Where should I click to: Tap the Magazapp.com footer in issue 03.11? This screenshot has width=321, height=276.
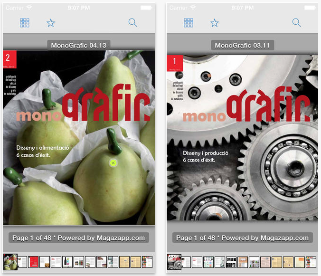242,238
